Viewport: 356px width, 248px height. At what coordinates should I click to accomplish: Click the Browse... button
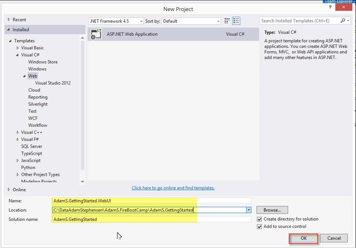[272, 210]
